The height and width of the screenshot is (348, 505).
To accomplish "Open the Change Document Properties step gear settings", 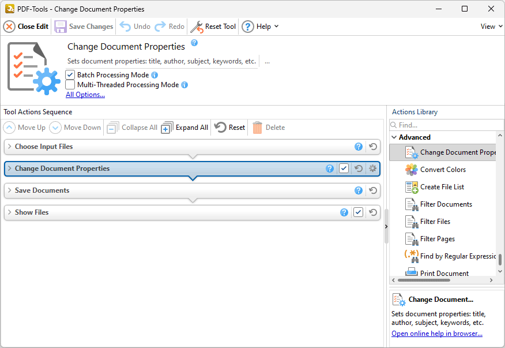I will pyautogui.click(x=372, y=169).
